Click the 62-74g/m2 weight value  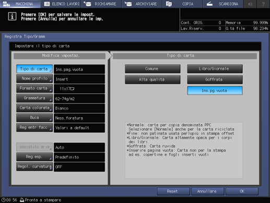coord(79,98)
